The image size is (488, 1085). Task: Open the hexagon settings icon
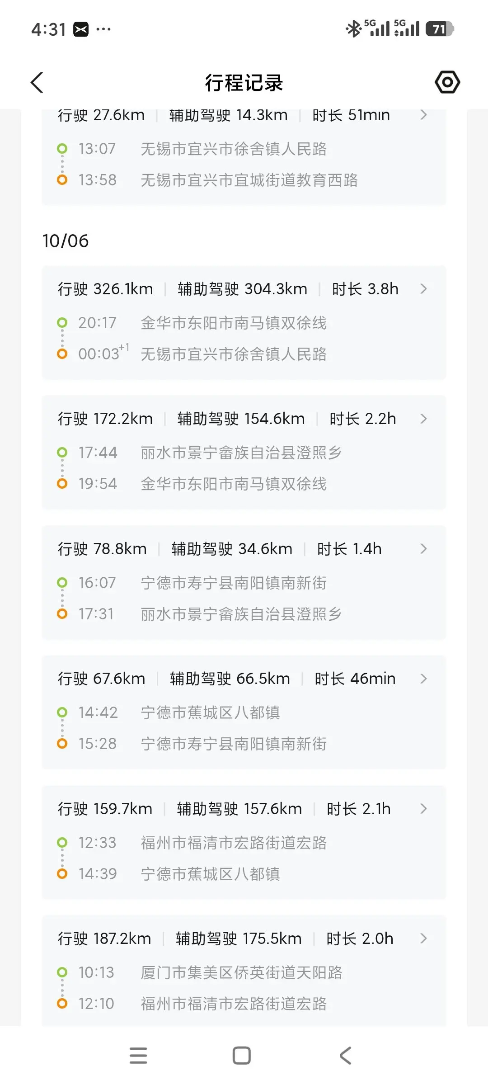pos(447,82)
